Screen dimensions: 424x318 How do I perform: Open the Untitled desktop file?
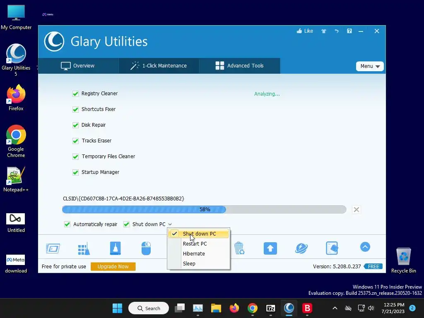(16, 223)
